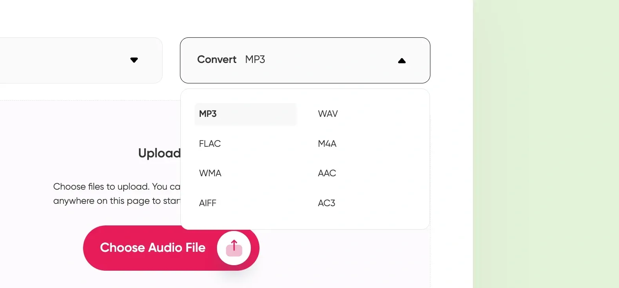This screenshot has height=288, width=619.
Task: Click the upward caret to collapse the format list
Action: 402,61
